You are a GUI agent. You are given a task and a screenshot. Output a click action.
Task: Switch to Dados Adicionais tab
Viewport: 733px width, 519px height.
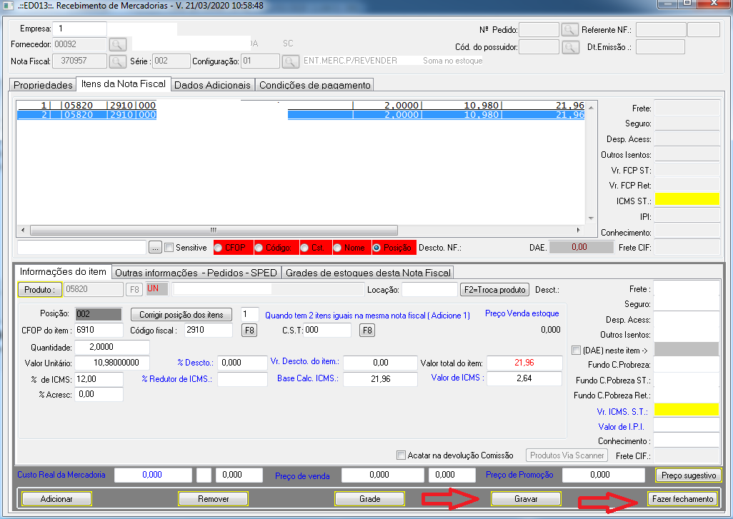point(213,85)
